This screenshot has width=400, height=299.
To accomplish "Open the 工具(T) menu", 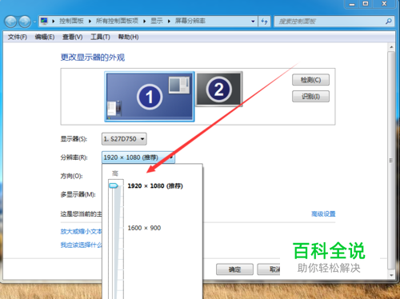I will (x=100, y=37).
